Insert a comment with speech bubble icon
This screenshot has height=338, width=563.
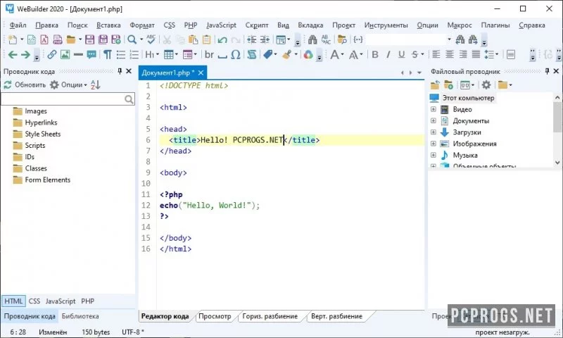pyautogui.click(x=91, y=55)
